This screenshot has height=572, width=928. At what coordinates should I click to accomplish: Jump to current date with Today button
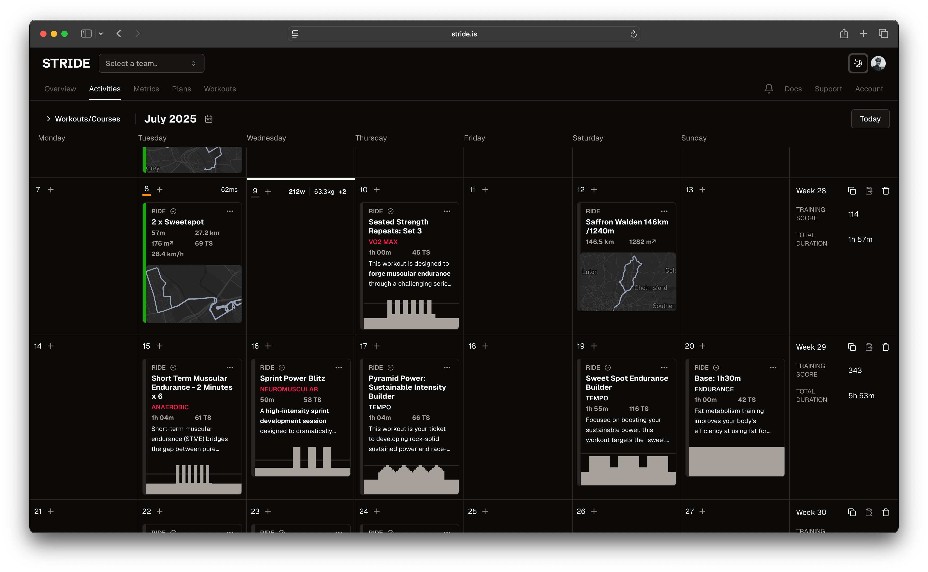pos(870,119)
